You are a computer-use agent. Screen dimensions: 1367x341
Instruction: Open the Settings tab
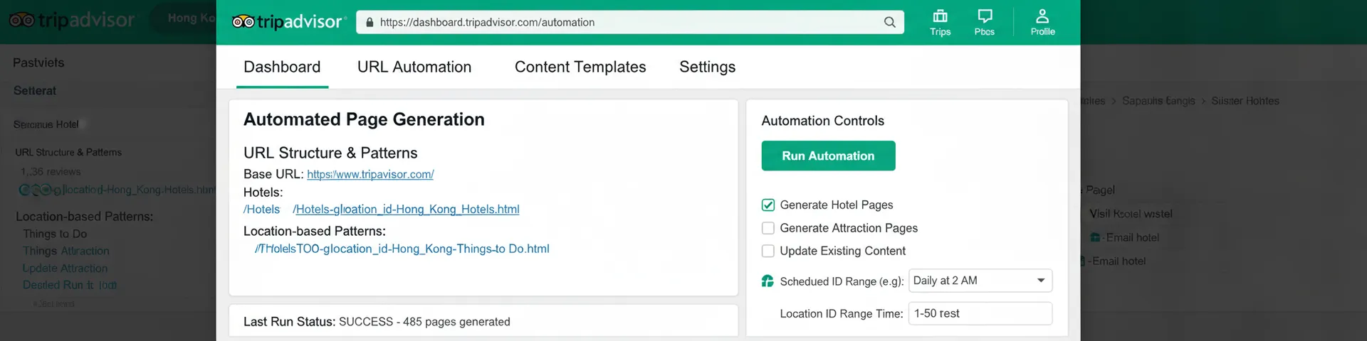[707, 67]
